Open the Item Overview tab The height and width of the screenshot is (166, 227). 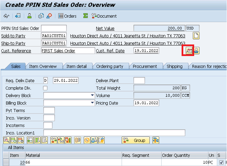pyautogui.click(x=43, y=66)
